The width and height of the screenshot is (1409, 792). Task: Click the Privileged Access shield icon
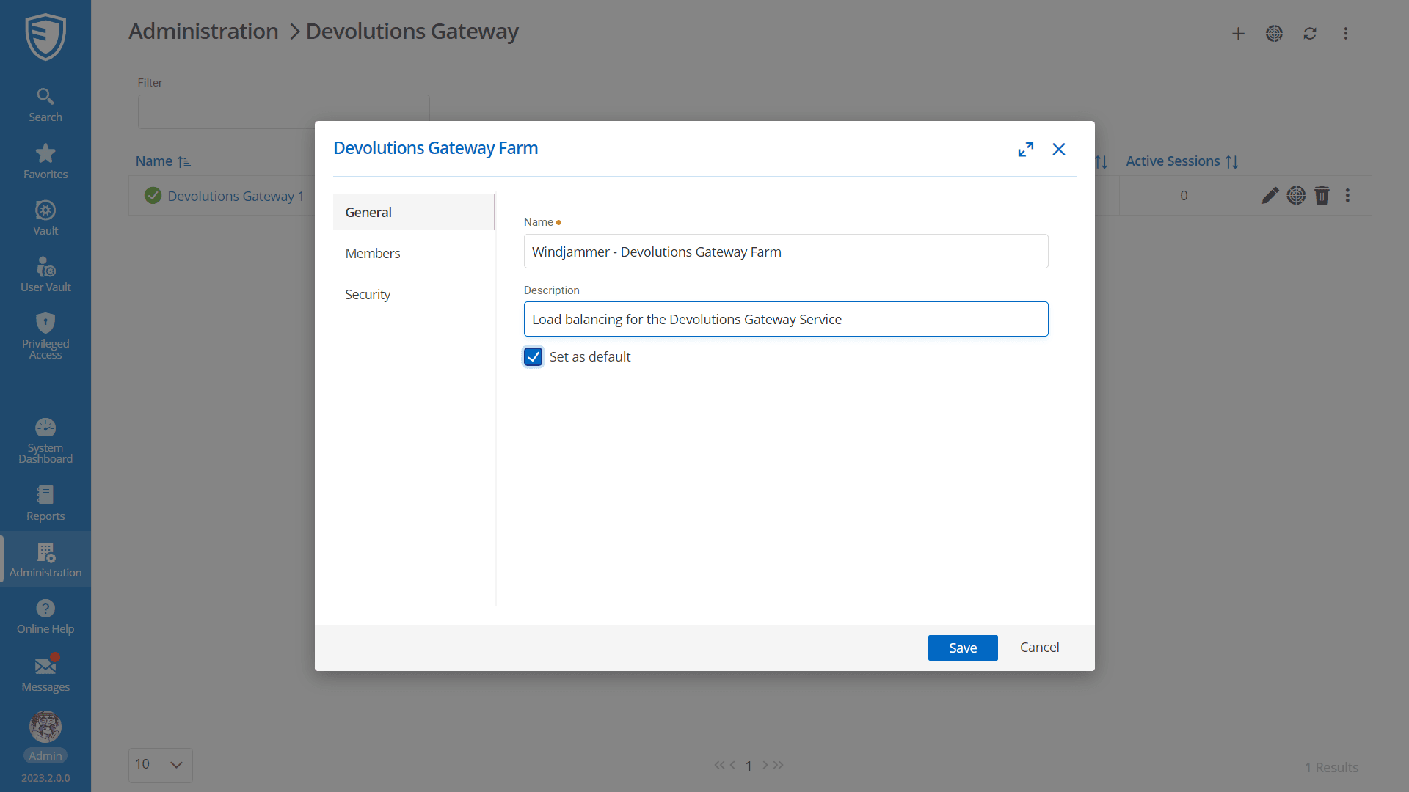(45, 323)
